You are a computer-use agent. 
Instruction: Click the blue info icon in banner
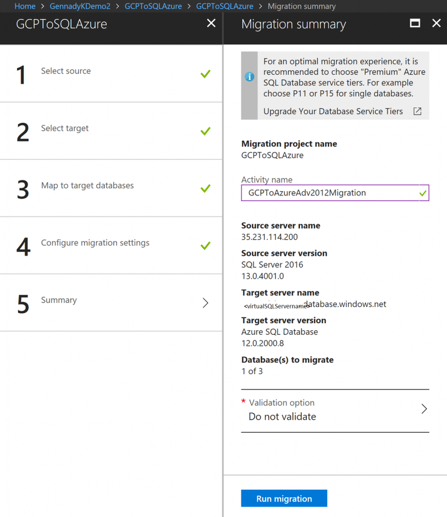(250, 77)
